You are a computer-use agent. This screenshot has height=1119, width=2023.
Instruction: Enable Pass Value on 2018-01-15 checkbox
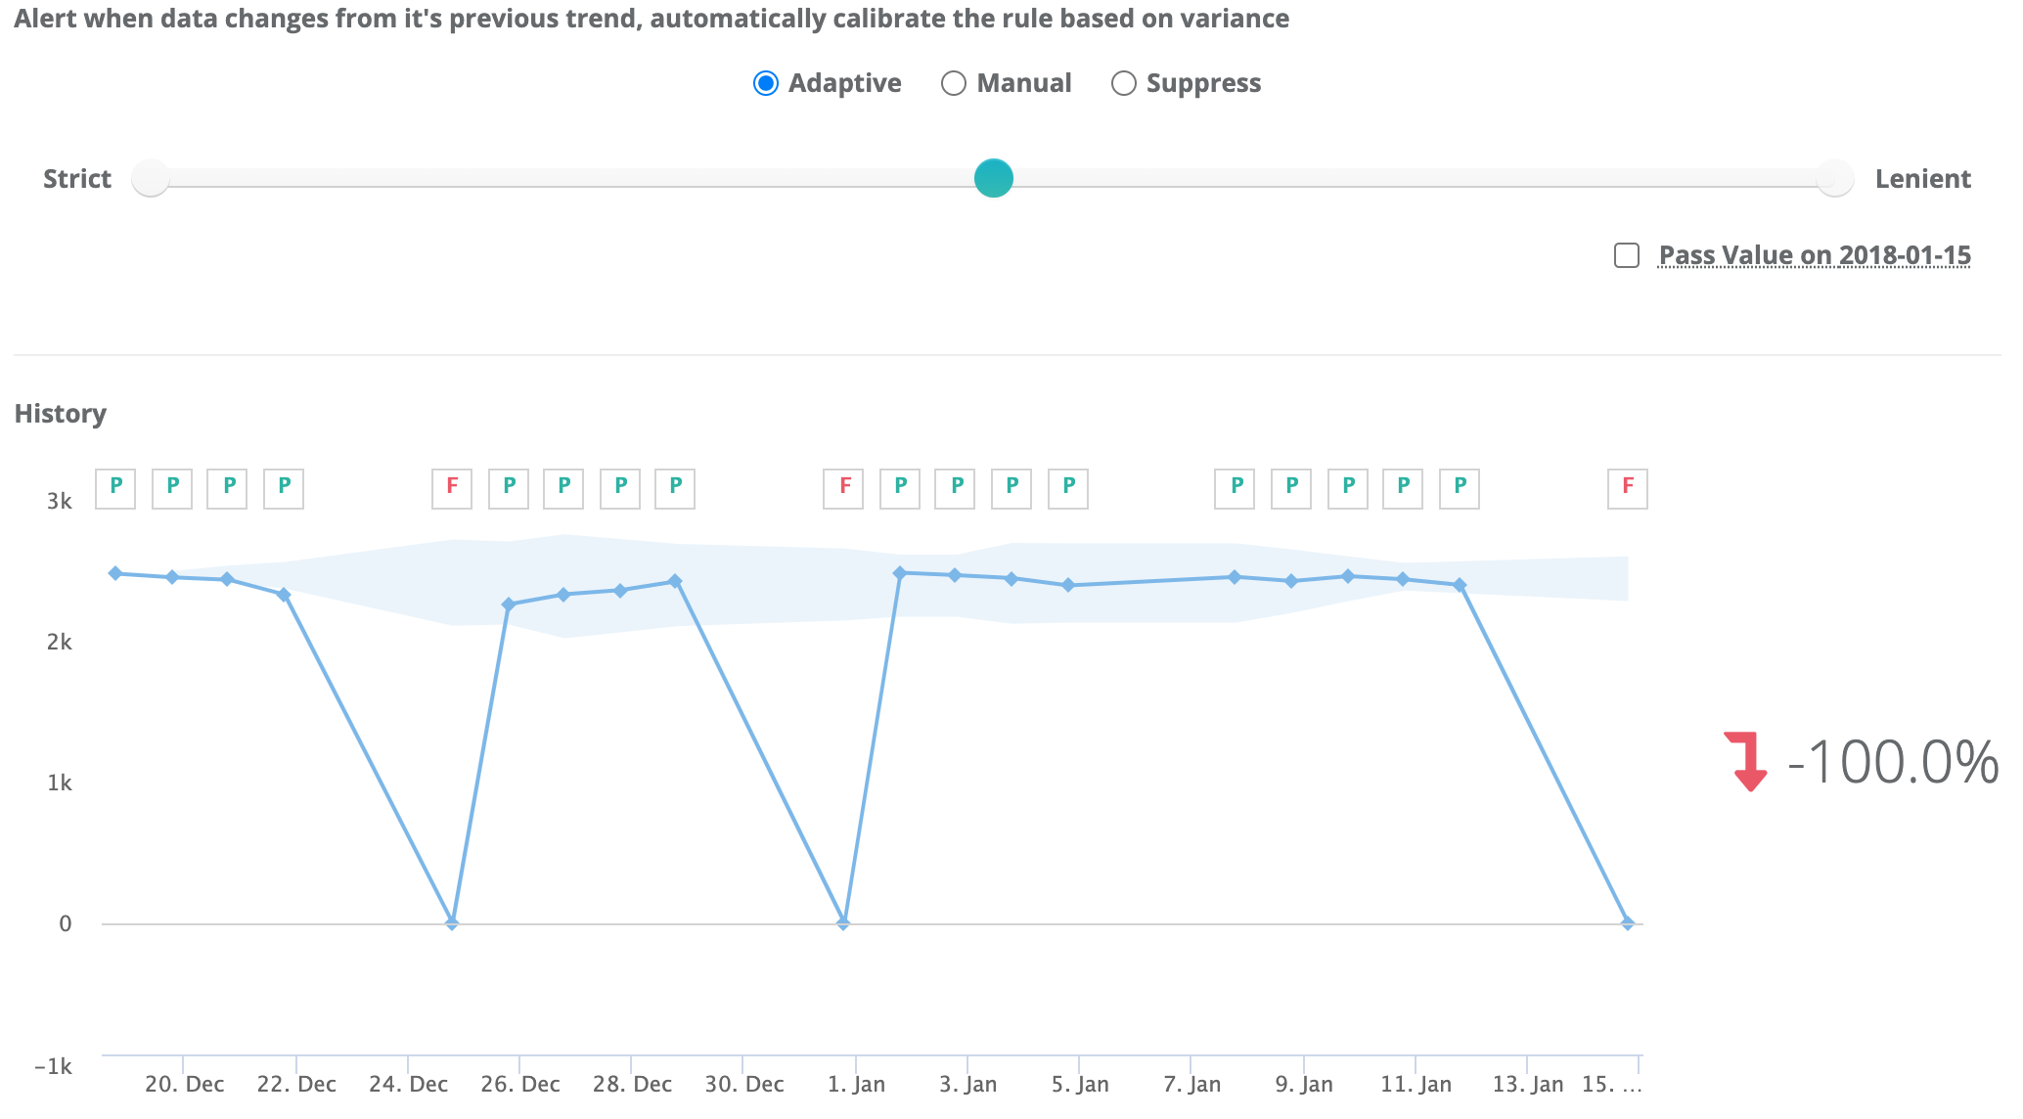point(1627,255)
